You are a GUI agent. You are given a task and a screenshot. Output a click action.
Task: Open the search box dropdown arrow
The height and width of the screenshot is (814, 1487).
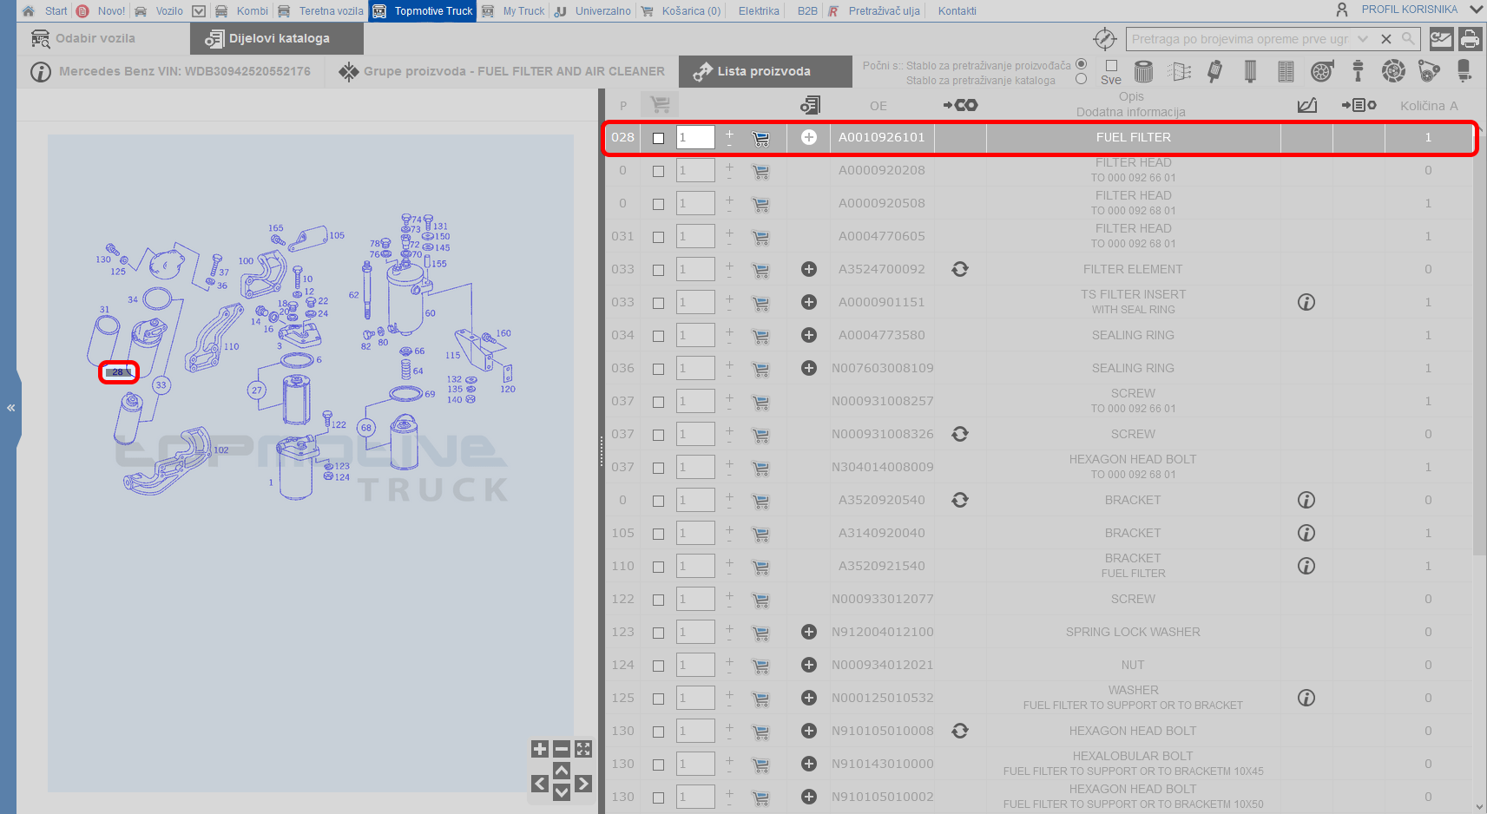[1362, 39]
